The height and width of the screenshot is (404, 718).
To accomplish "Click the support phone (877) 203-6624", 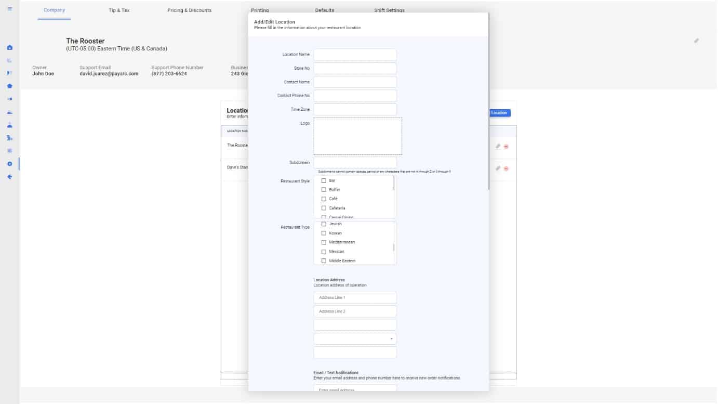I will [169, 74].
